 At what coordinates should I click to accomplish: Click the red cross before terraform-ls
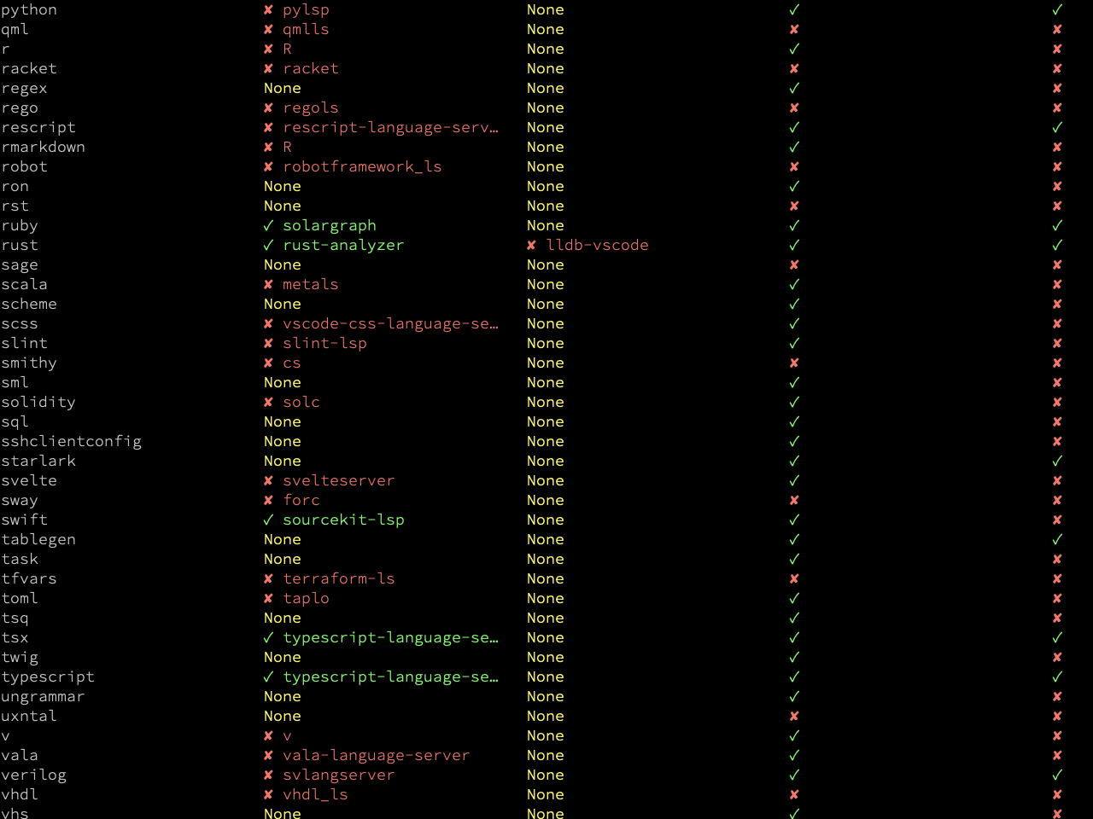pos(268,578)
